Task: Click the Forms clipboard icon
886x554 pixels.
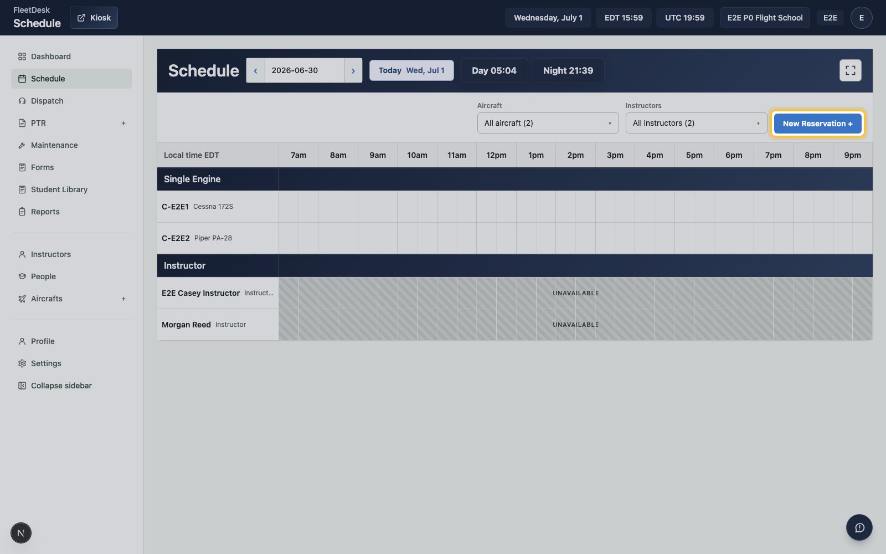Action: tap(22, 167)
